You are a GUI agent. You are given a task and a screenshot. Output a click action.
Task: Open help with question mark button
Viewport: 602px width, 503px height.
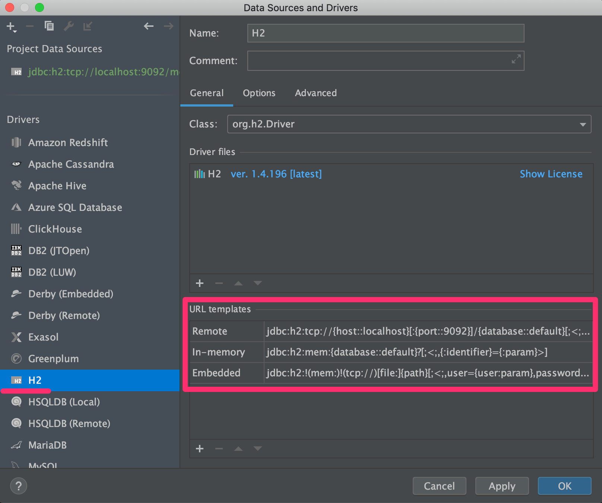19,486
